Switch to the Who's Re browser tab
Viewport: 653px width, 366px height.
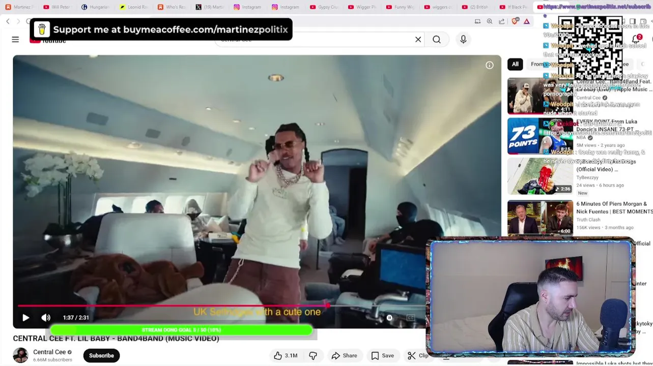coord(172,7)
